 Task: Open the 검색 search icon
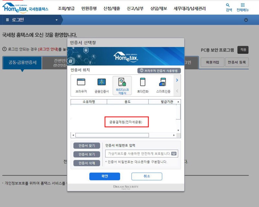pos(229,7)
